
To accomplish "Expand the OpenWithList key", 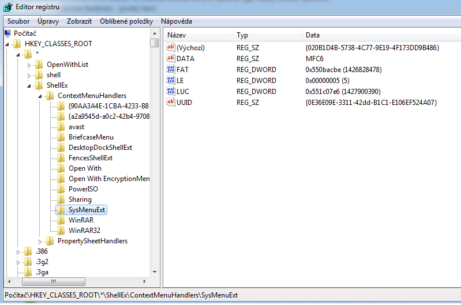I will (x=29, y=65).
